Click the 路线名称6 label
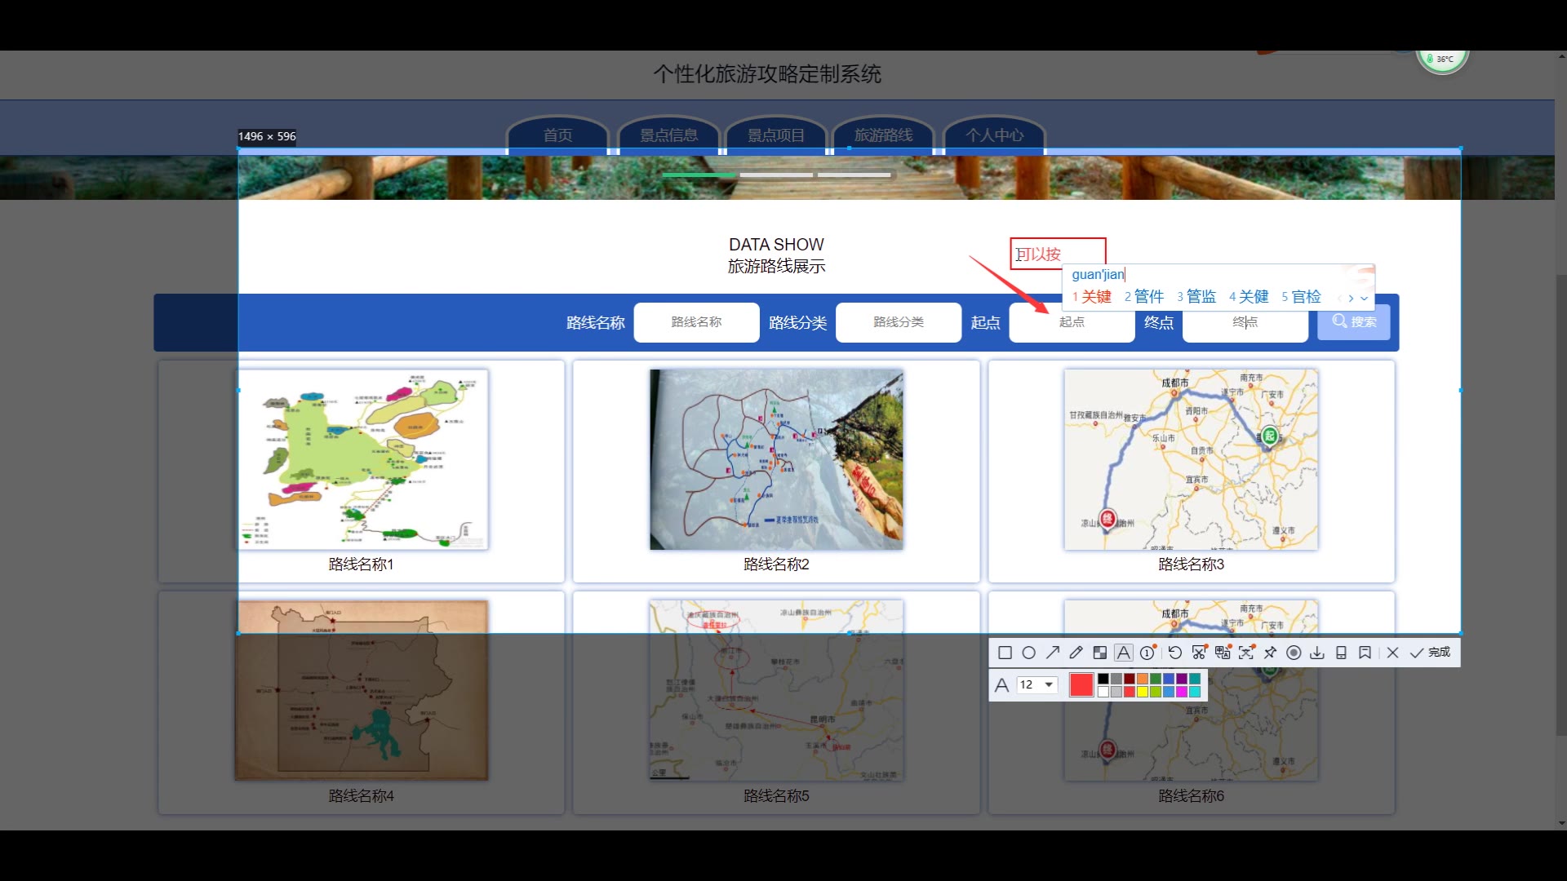 [x=1191, y=795]
